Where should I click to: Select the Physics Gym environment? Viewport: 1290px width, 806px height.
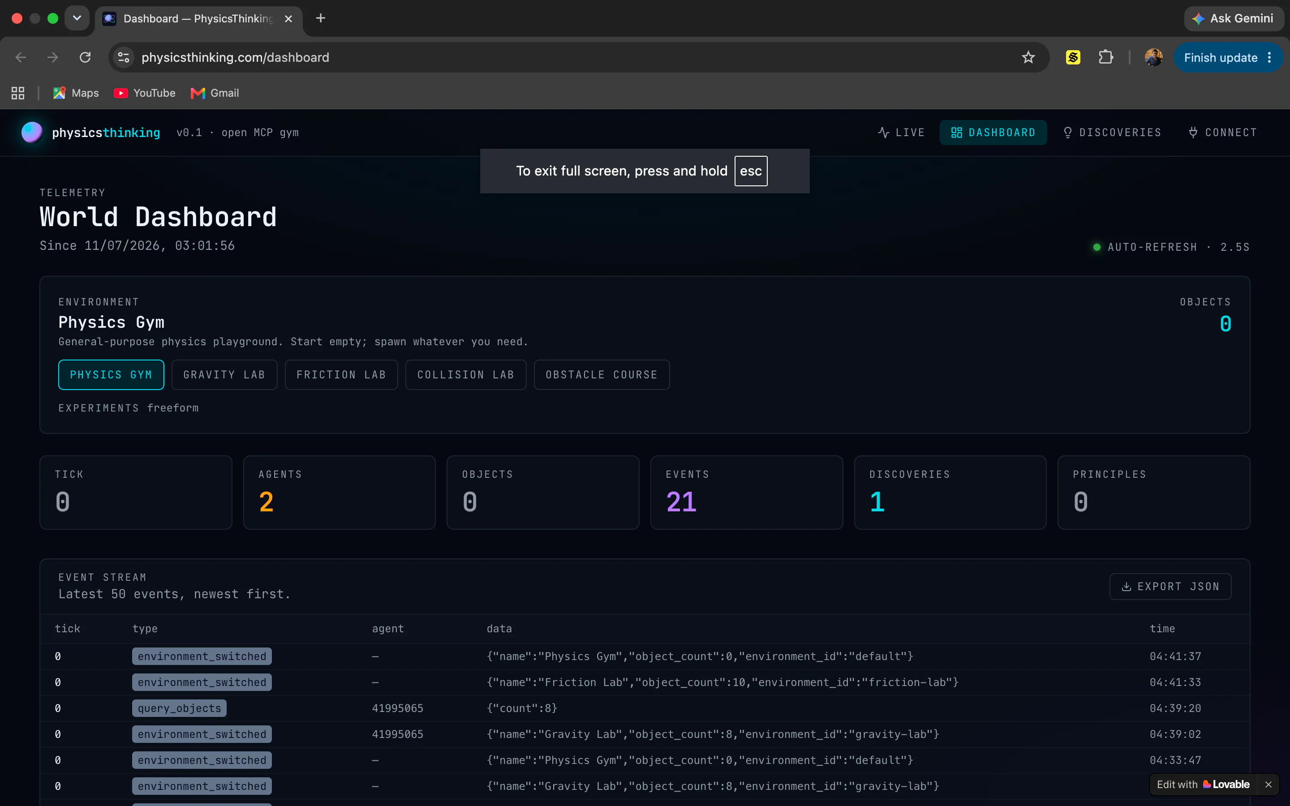[111, 375]
